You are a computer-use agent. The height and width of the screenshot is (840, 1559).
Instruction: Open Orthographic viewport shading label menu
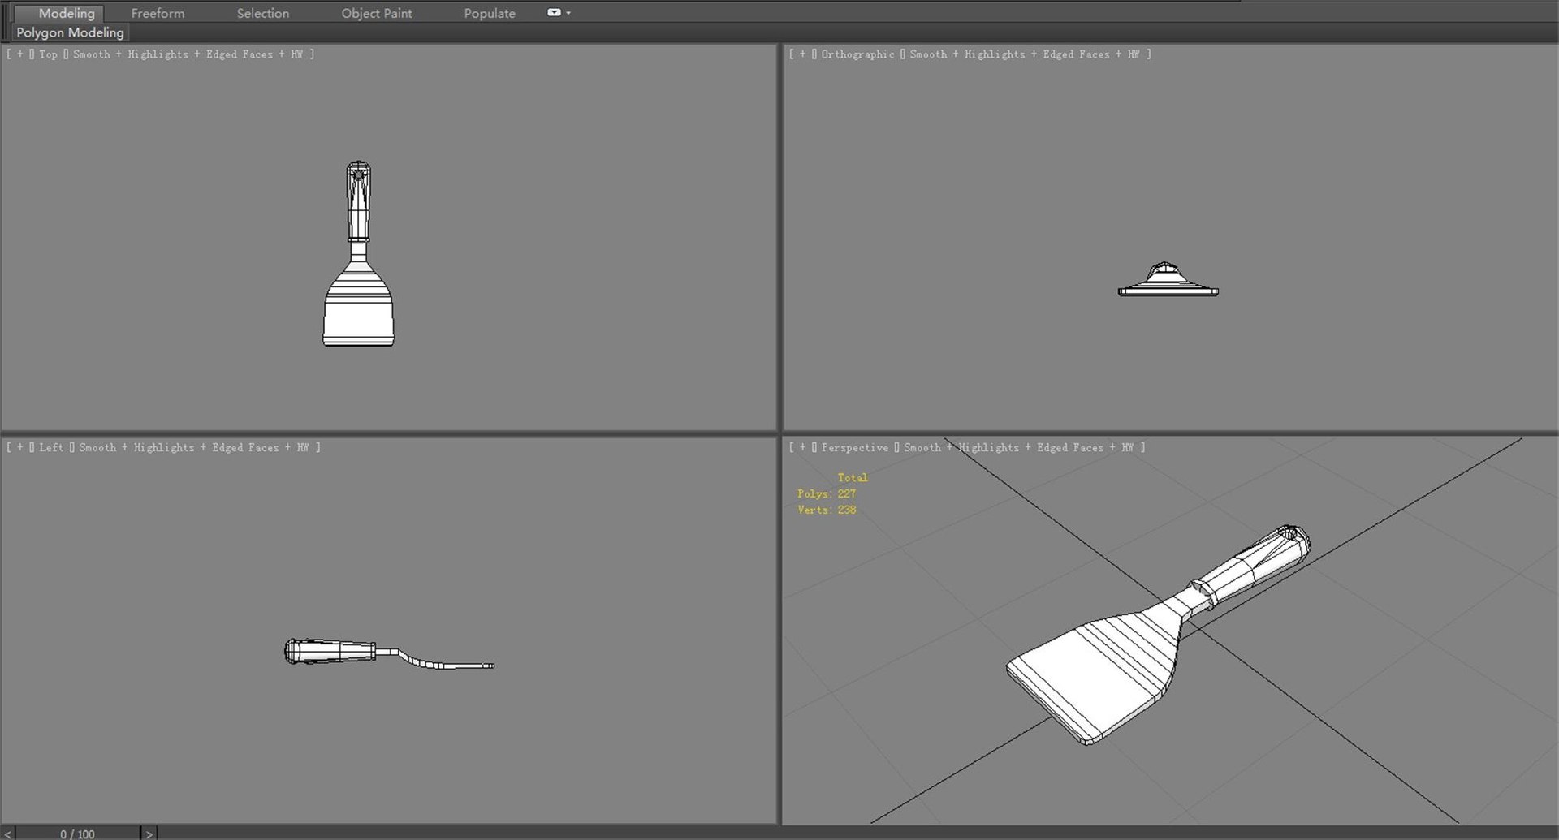1030,54
